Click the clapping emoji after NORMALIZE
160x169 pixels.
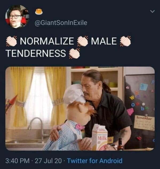point(83,41)
